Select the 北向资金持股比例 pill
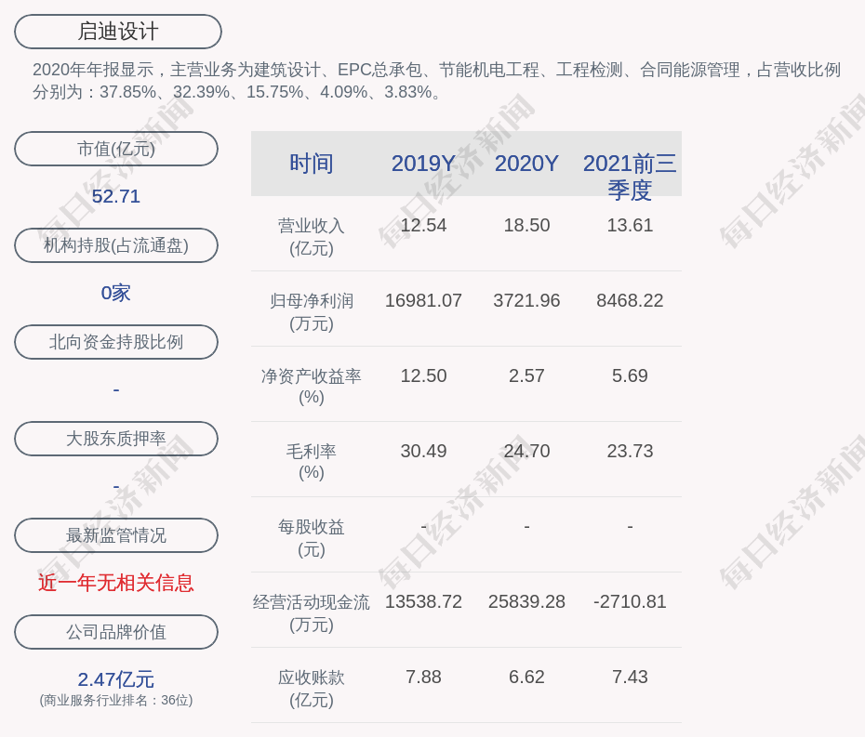Image resolution: width=865 pixels, height=737 pixels. [116, 342]
